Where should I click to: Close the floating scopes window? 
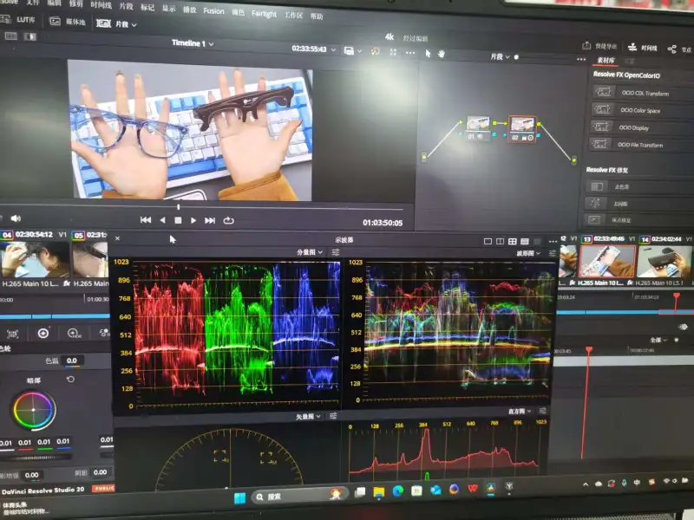(x=118, y=238)
